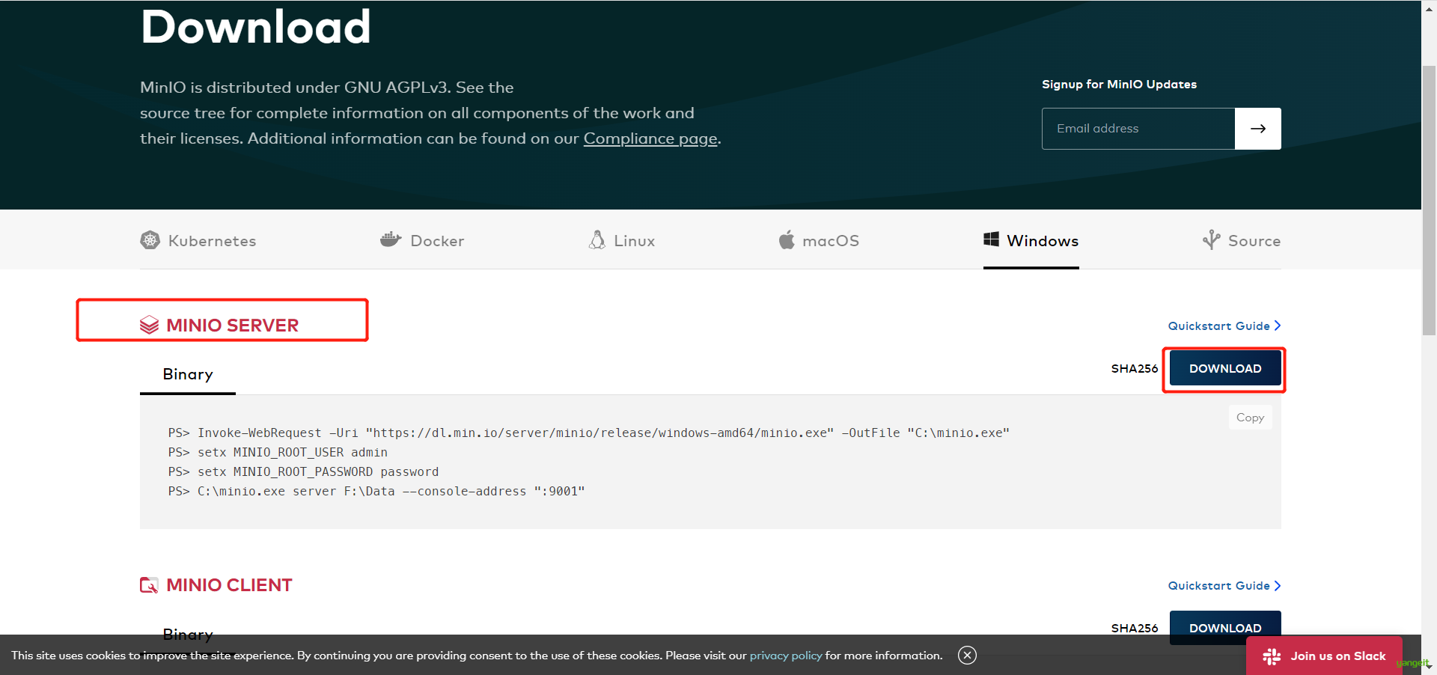Click the page vertical scrollbar thumb
The image size is (1437, 675).
click(1429, 201)
